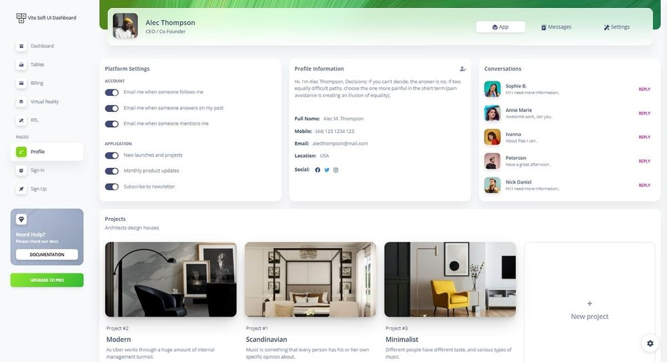
Task: Click the diamond icon in Need Help card
Action: tap(21, 219)
